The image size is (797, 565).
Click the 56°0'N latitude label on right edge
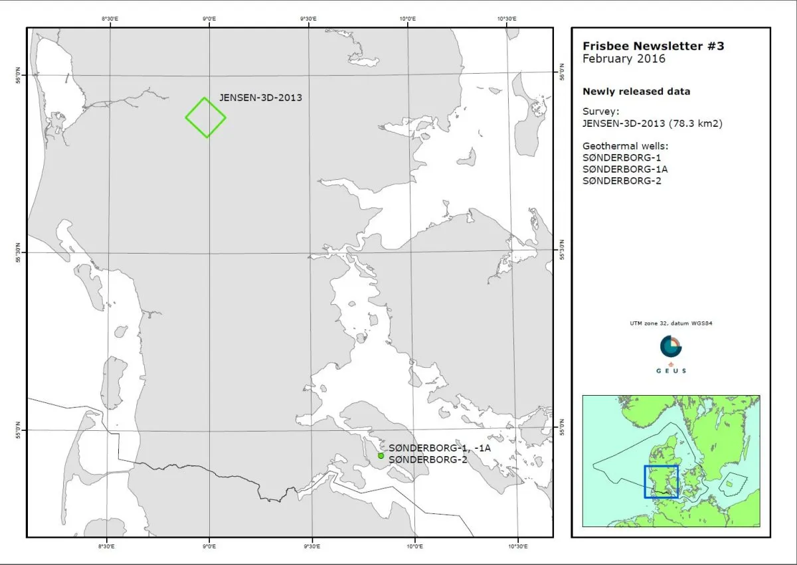[561, 73]
